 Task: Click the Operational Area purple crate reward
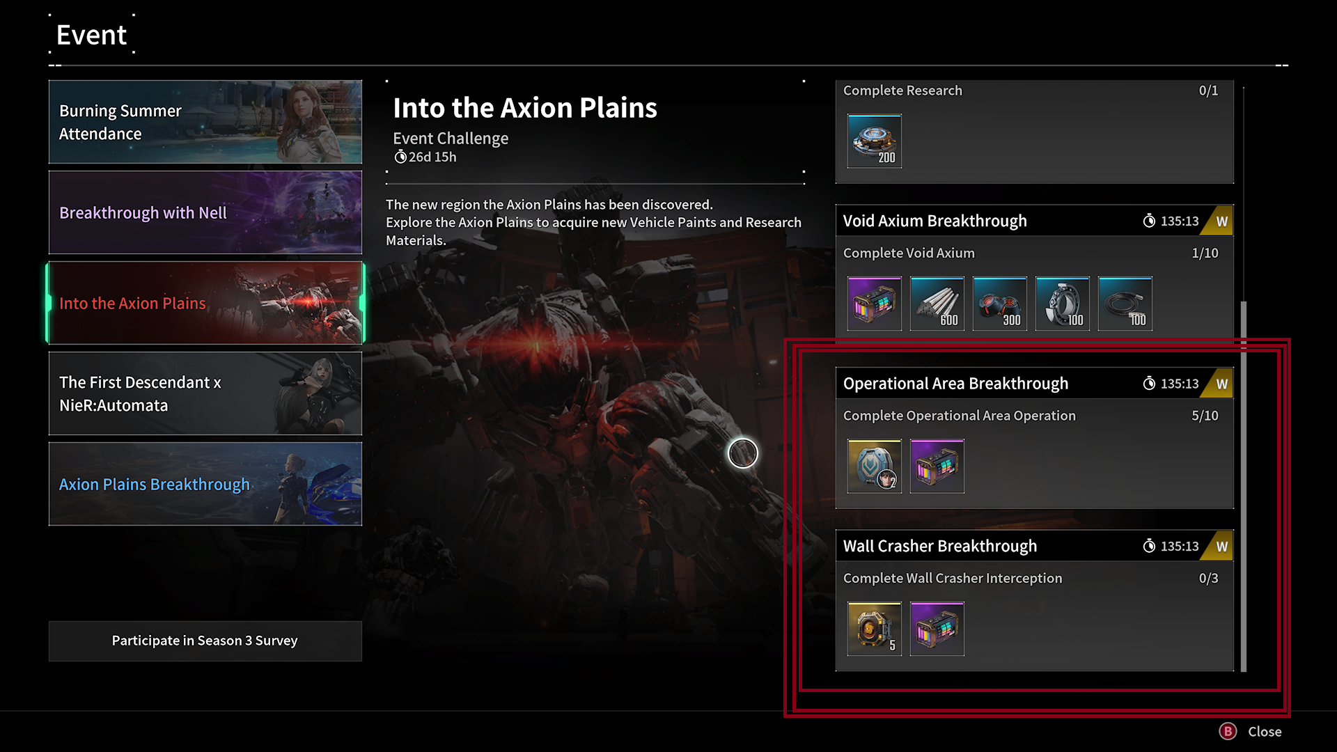937,466
